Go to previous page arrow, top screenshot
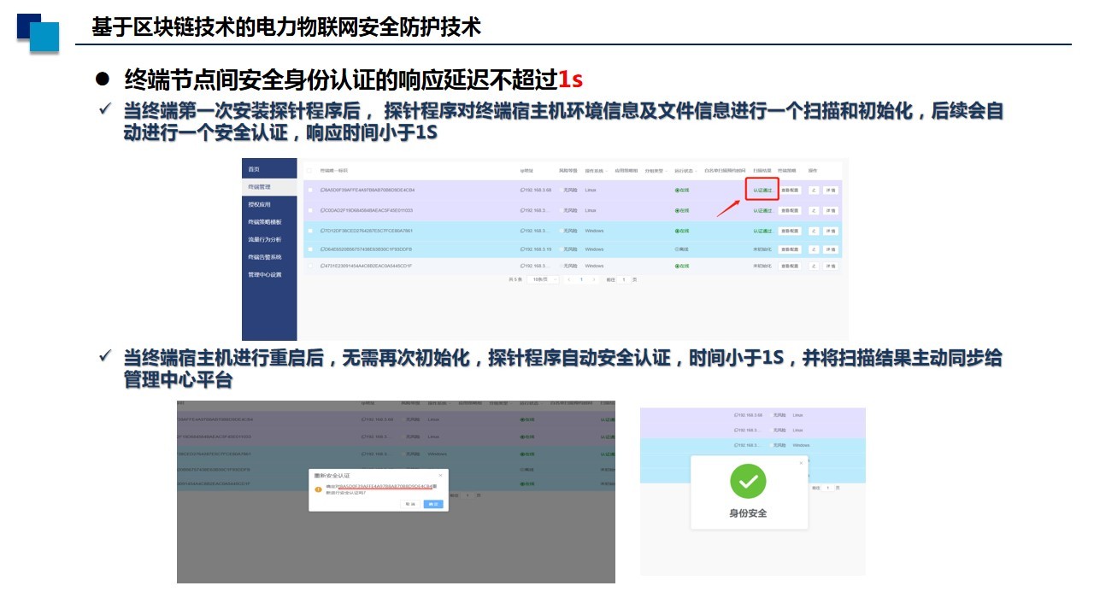 pos(569,279)
